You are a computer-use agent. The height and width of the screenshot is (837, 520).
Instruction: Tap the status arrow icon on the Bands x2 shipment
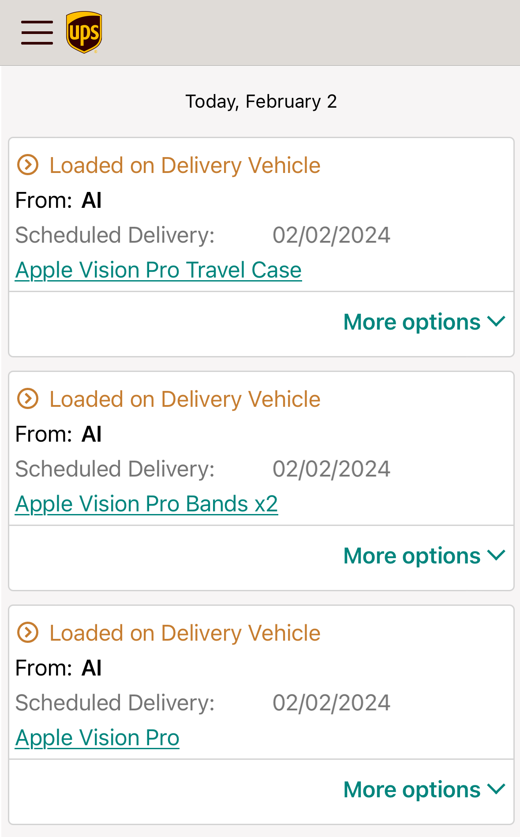pyautogui.click(x=28, y=399)
